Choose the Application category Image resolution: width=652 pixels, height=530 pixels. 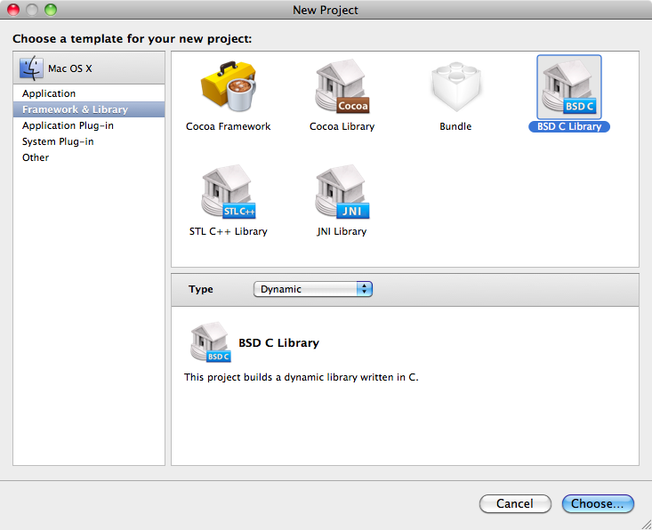pos(89,93)
